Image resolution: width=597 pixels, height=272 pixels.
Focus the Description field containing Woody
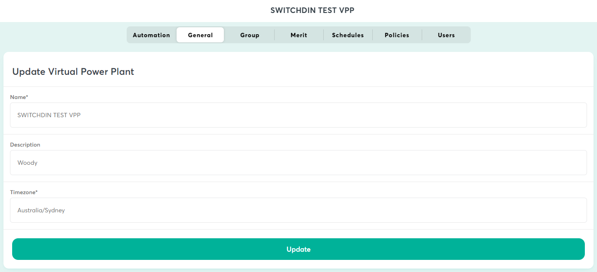pos(298,163)
